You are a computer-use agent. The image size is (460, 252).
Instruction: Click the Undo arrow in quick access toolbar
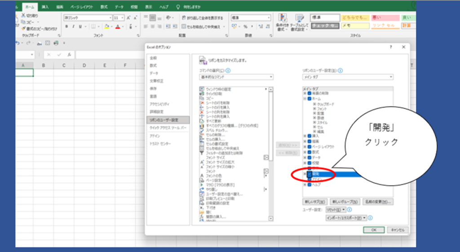18,43
